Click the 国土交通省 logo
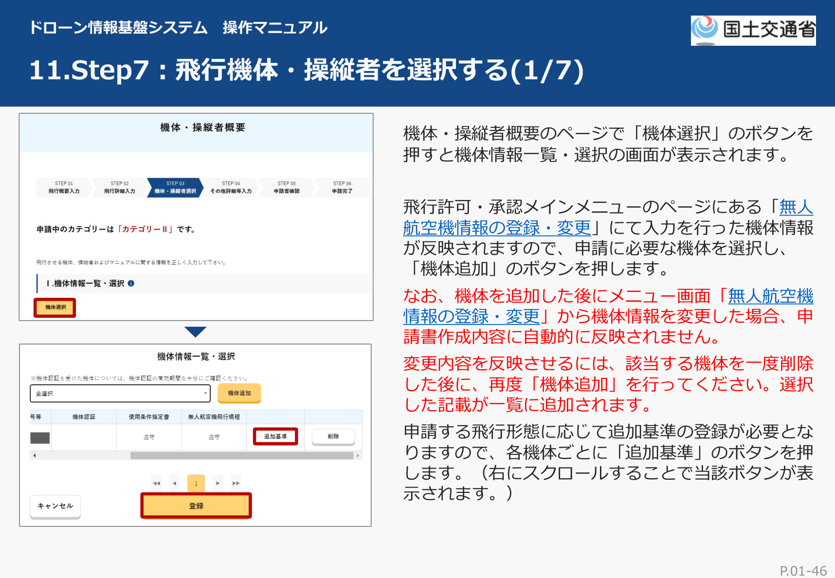Image resolution: width=835 pixels, height=578 pixels. pyautogui.click(x=753, y=30)
